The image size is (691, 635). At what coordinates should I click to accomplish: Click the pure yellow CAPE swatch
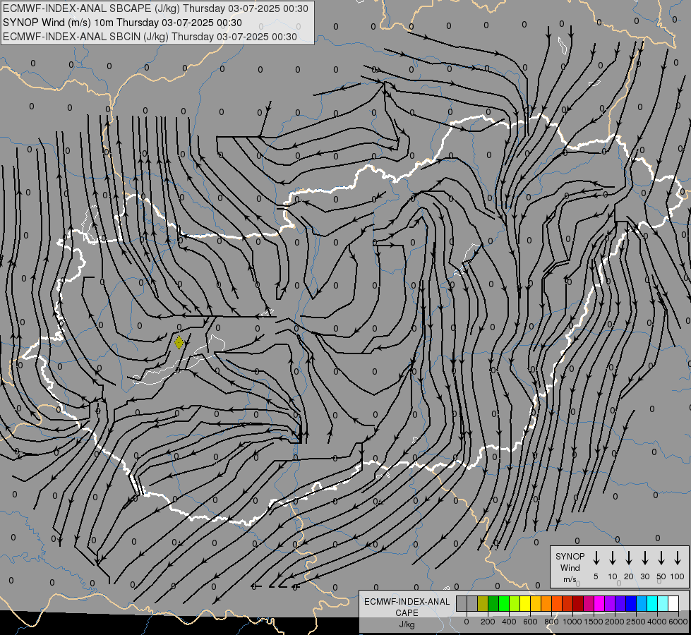525,603
